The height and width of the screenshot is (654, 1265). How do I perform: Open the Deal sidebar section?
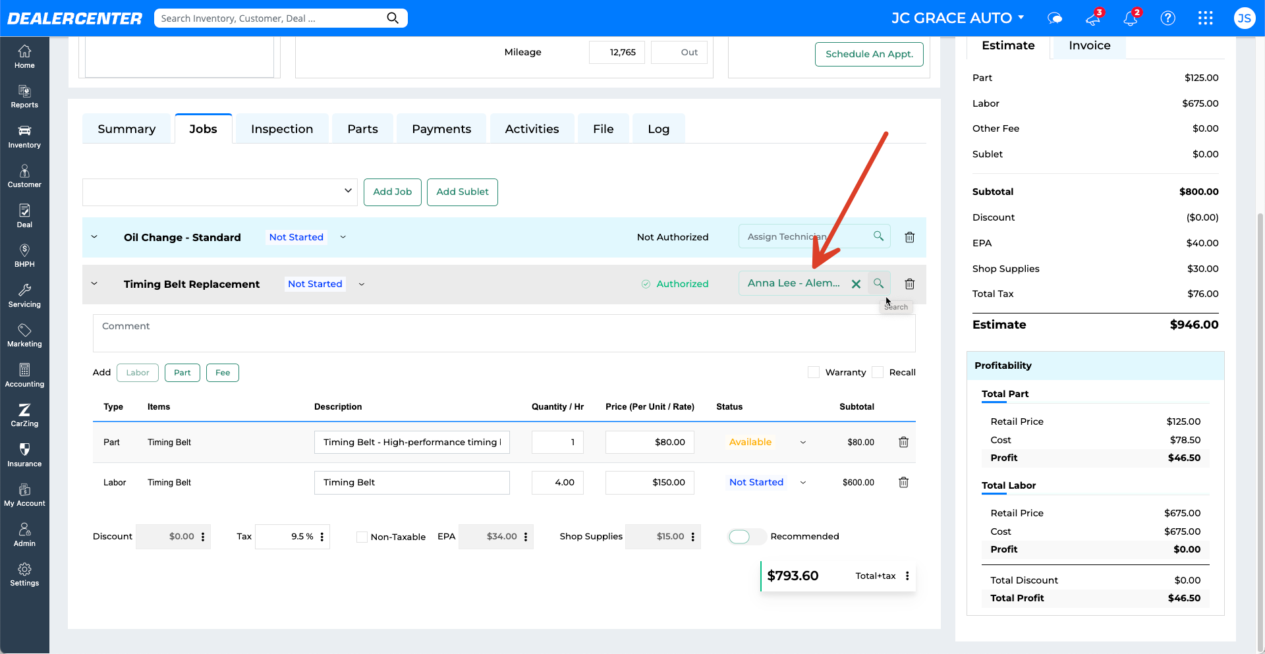pos(24,216)
